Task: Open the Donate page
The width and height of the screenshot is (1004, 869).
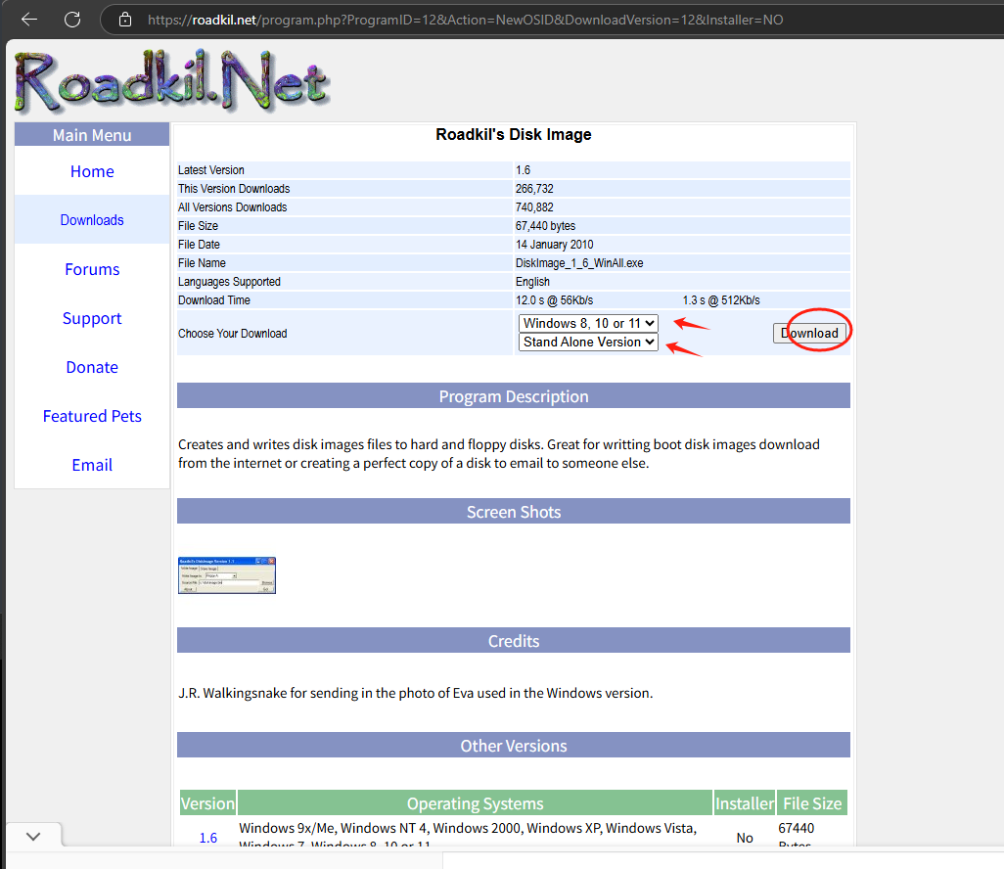Action: [92, 367]
